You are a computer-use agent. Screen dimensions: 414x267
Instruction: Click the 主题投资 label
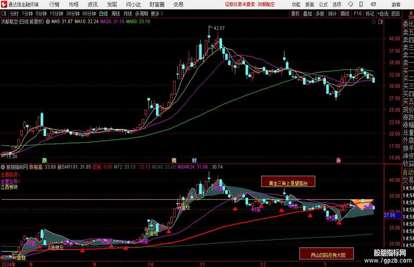point(10,175)
